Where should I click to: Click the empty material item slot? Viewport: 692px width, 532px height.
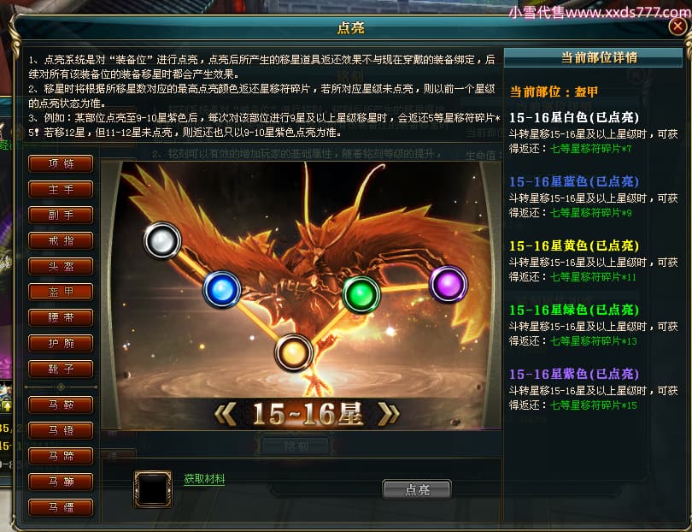click(153, 489)
